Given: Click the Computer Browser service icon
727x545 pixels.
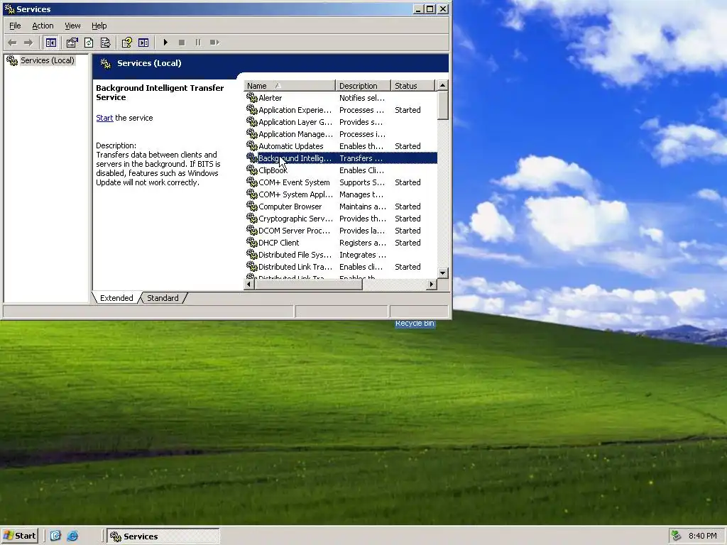Looking at the screenshot, I should click(252, 207).
